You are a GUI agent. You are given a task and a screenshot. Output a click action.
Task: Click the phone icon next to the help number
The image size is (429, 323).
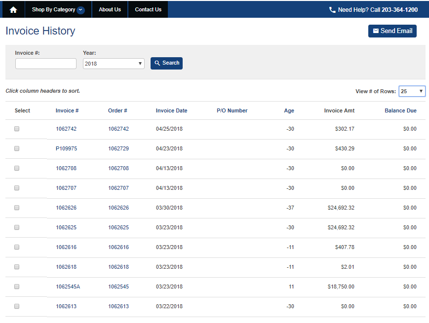tap(333, 9)
